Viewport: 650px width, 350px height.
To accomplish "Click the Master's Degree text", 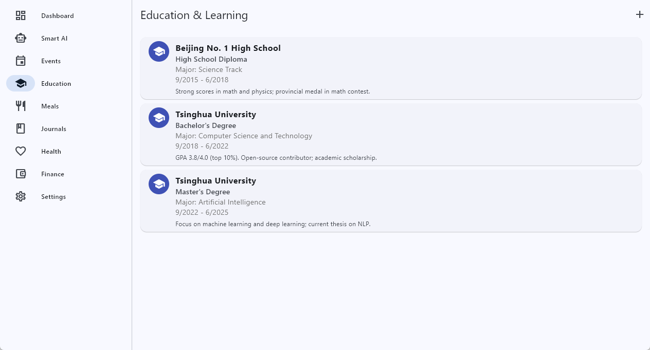I will pyautogui.click(x=203, y=192).
